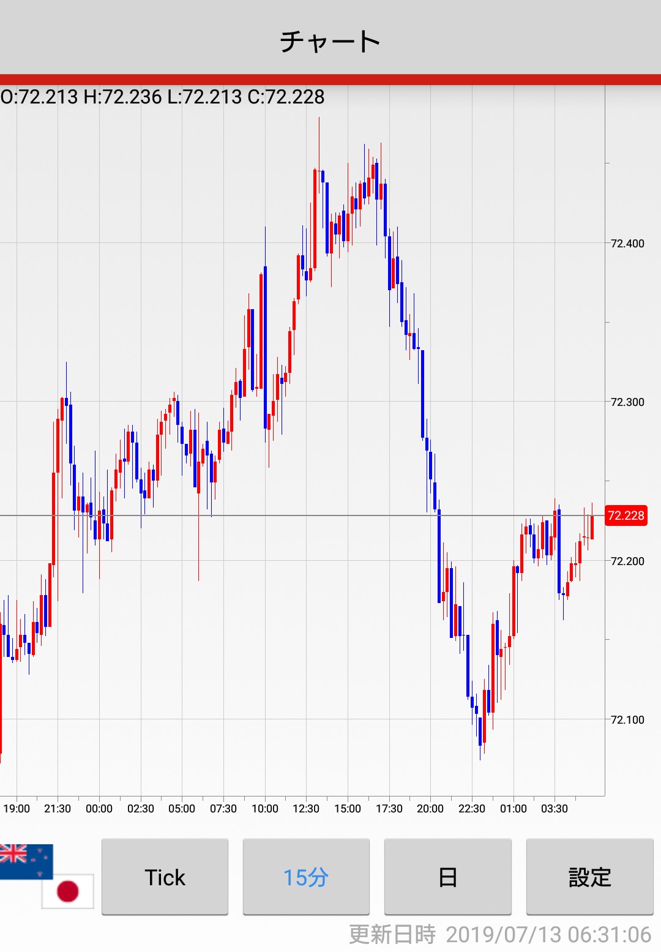Click the 72.300 price axis label
661x952 pixels.
point(627,402)
